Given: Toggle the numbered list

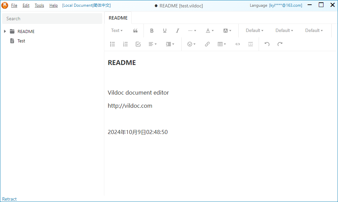Looking at the screenshot, I should 125,44.
